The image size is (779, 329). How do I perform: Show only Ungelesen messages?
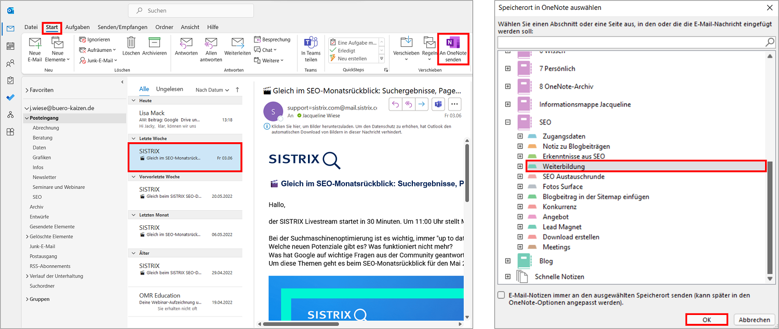click(x=170, y=89)
